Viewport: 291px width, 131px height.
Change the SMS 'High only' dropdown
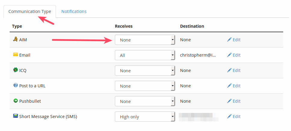click(145, 117)
